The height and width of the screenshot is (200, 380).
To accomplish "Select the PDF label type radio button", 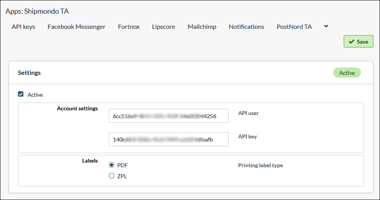I will (x=112, y=165).
